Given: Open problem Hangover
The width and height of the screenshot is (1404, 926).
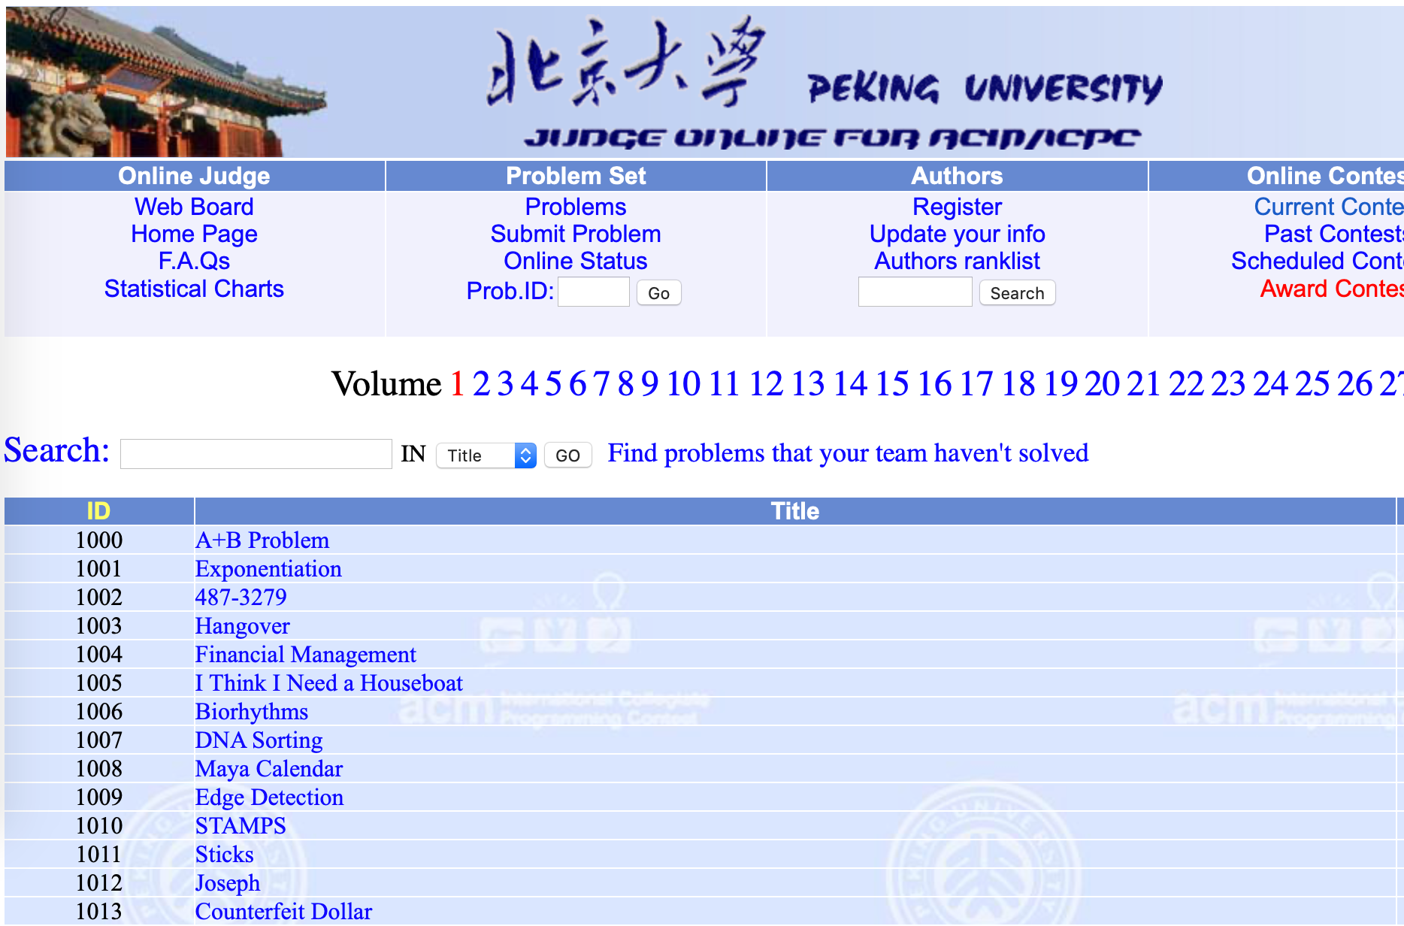Looking at the screenshot, I should click(x=243, y=626).
